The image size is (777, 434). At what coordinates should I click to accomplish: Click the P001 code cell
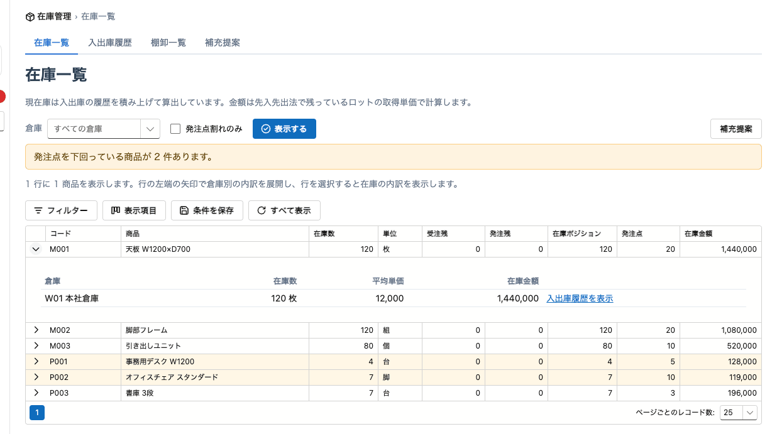click(x=83, y=362)
